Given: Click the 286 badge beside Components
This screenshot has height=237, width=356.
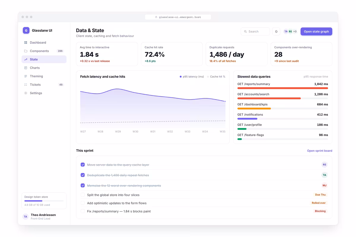Looking at the screenshot, I should tap(60, 51).
